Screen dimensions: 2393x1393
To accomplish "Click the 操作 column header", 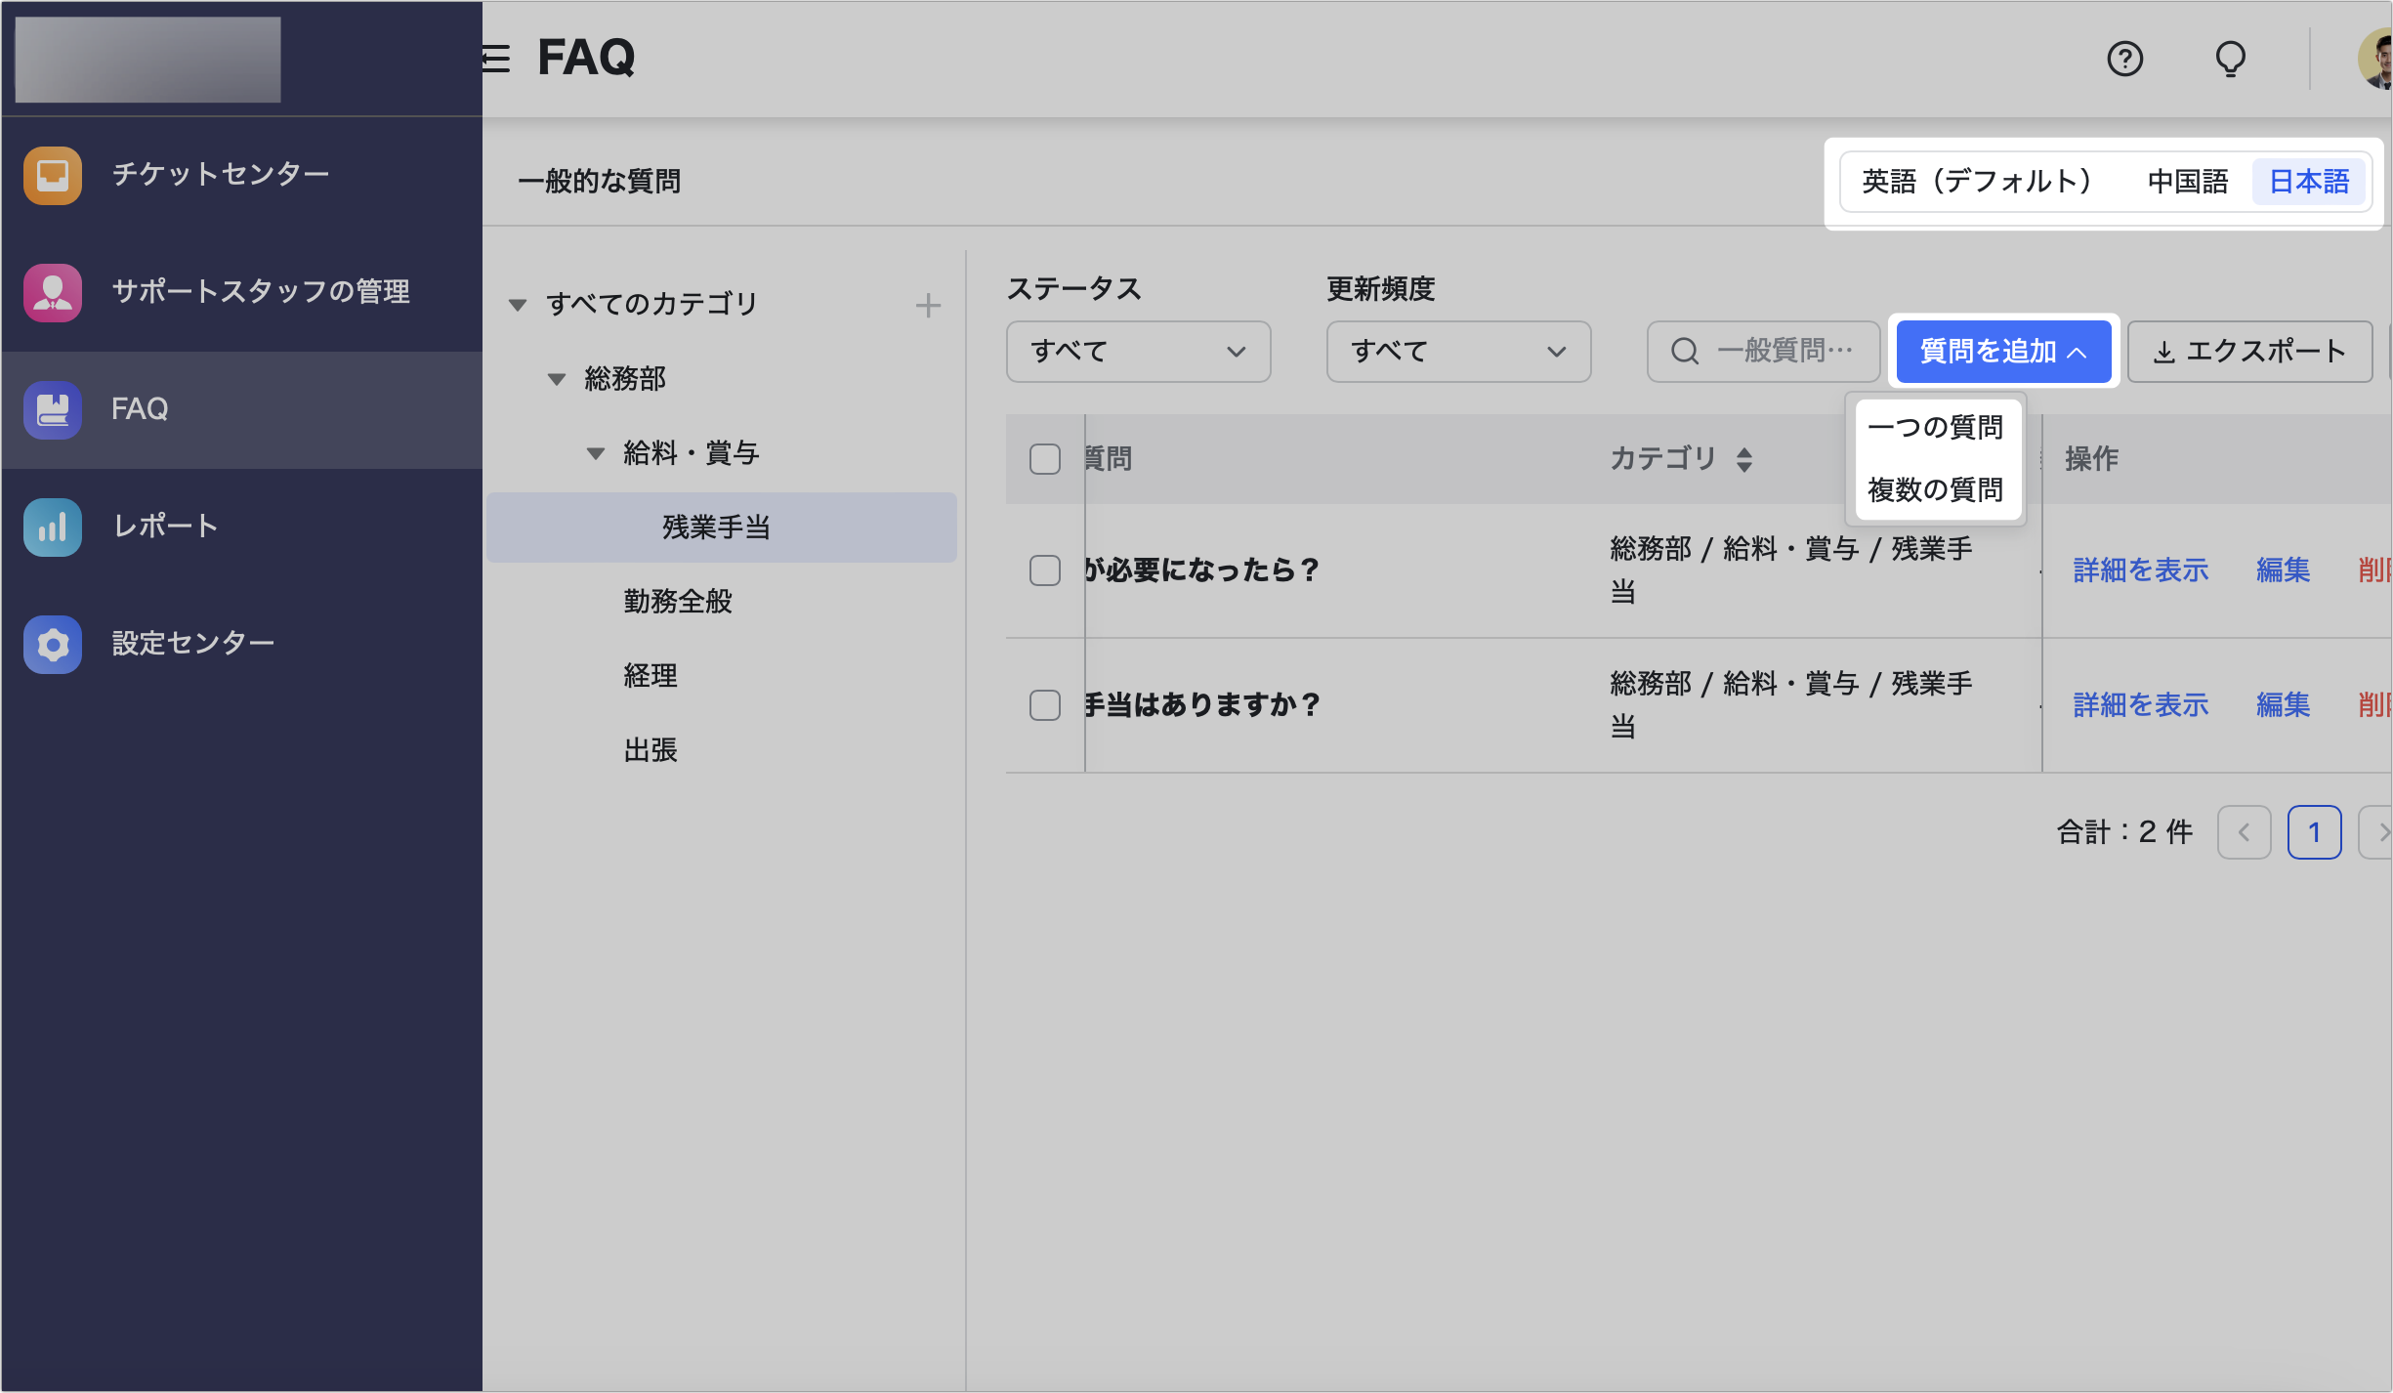I will pos(2092,459).
